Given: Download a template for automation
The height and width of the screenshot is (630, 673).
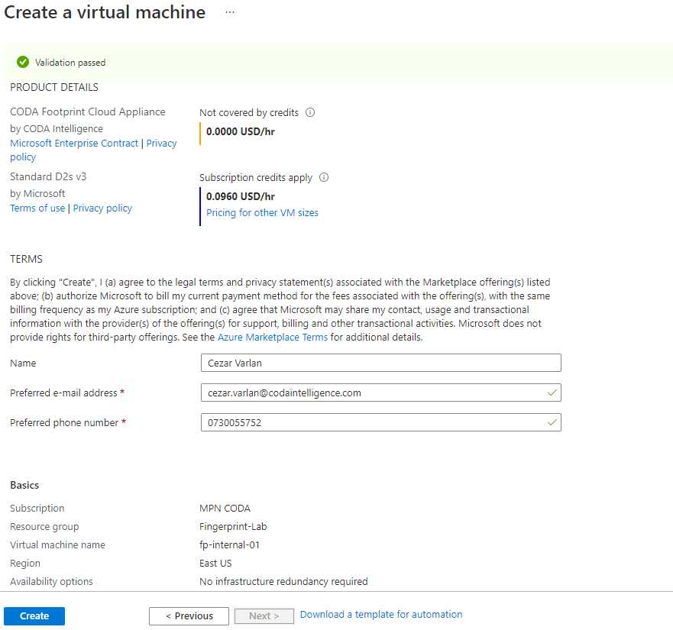Looking at the screenshot, I should click(381, 615).
